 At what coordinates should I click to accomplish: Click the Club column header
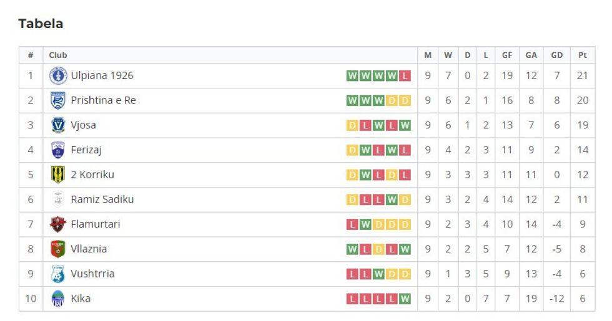(58, 55)
